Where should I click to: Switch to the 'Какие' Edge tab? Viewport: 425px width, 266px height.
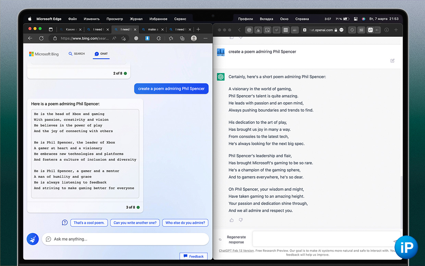pos(70,30)
